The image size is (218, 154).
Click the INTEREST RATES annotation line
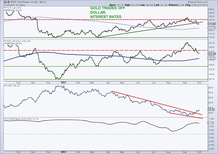[106, 17]
